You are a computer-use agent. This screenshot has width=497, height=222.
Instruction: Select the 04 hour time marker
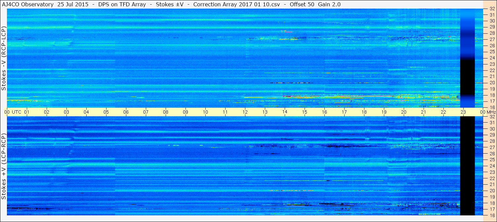[x=86, y=112]
